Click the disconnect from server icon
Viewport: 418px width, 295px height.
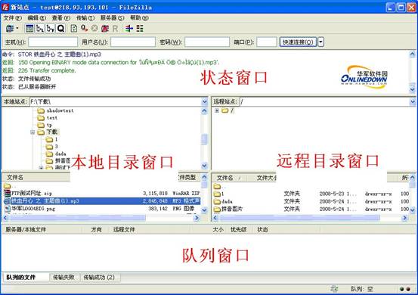(105, 28)
